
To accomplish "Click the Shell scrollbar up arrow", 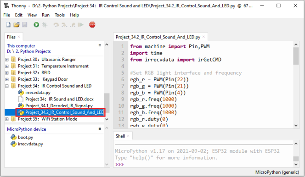I will pos(296,144).
